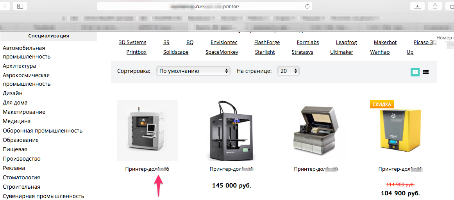Open the Leapfrog brand link
The height and width of the screenshot is (200, 454).
(346, 42)
